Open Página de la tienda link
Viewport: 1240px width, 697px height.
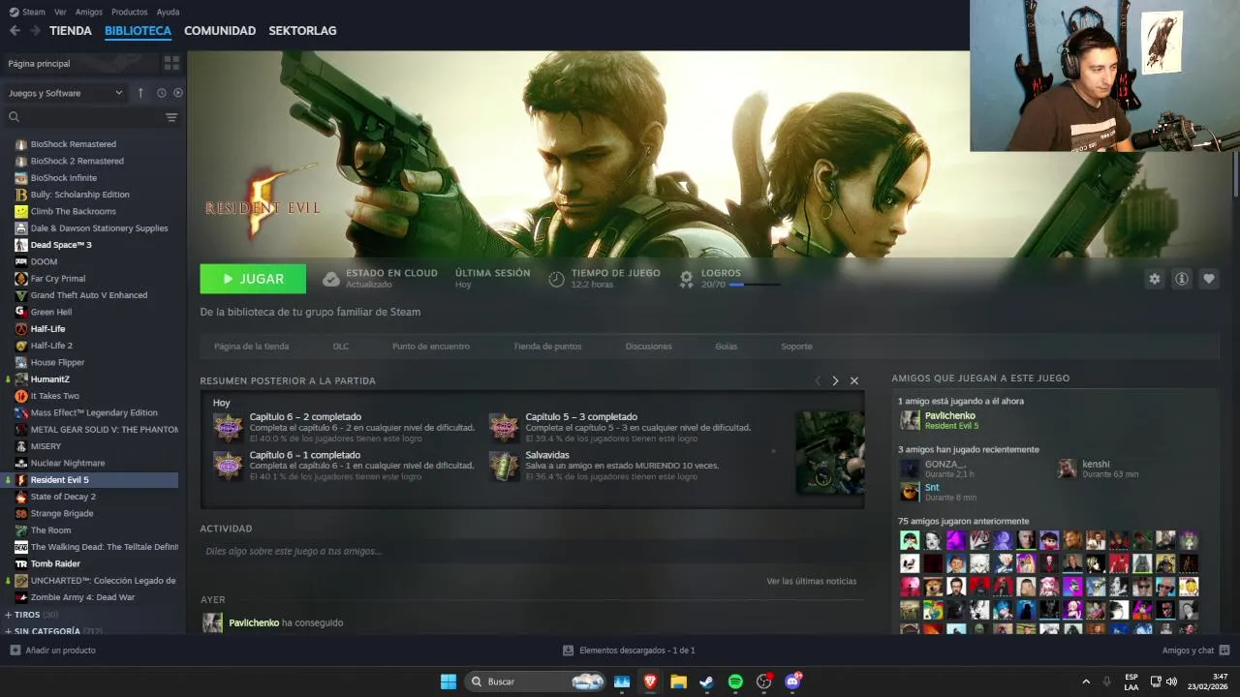(x=252, y=347)
